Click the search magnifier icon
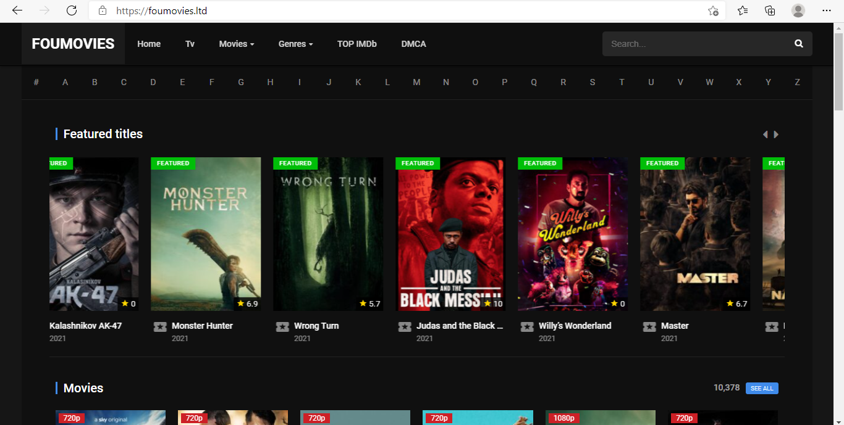This screenshot has width=844, height=425. pyautogui.click(x=799, y=44)
